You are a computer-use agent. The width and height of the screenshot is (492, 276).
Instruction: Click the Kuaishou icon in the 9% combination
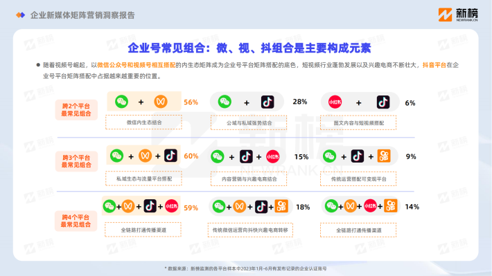[x=384, y=156]
